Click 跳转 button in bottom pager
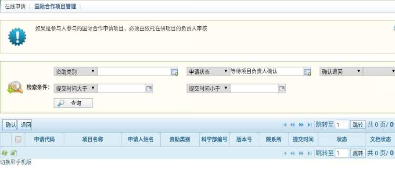Screen dimensions: 395x195 [358, 153]
